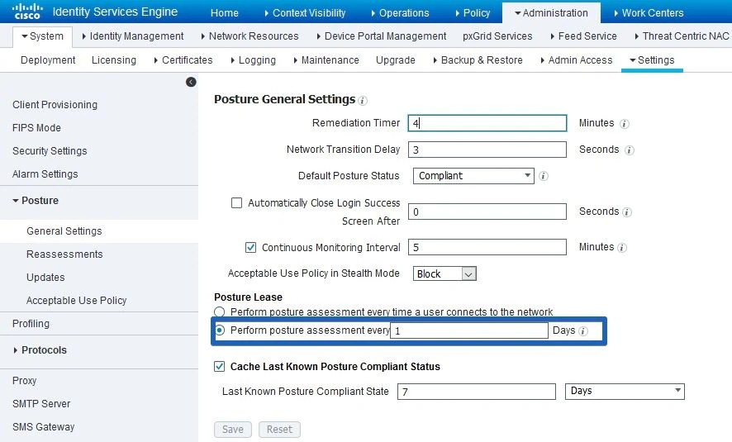Go to Home tab
732x442 pixels.
tap(225, 13)
